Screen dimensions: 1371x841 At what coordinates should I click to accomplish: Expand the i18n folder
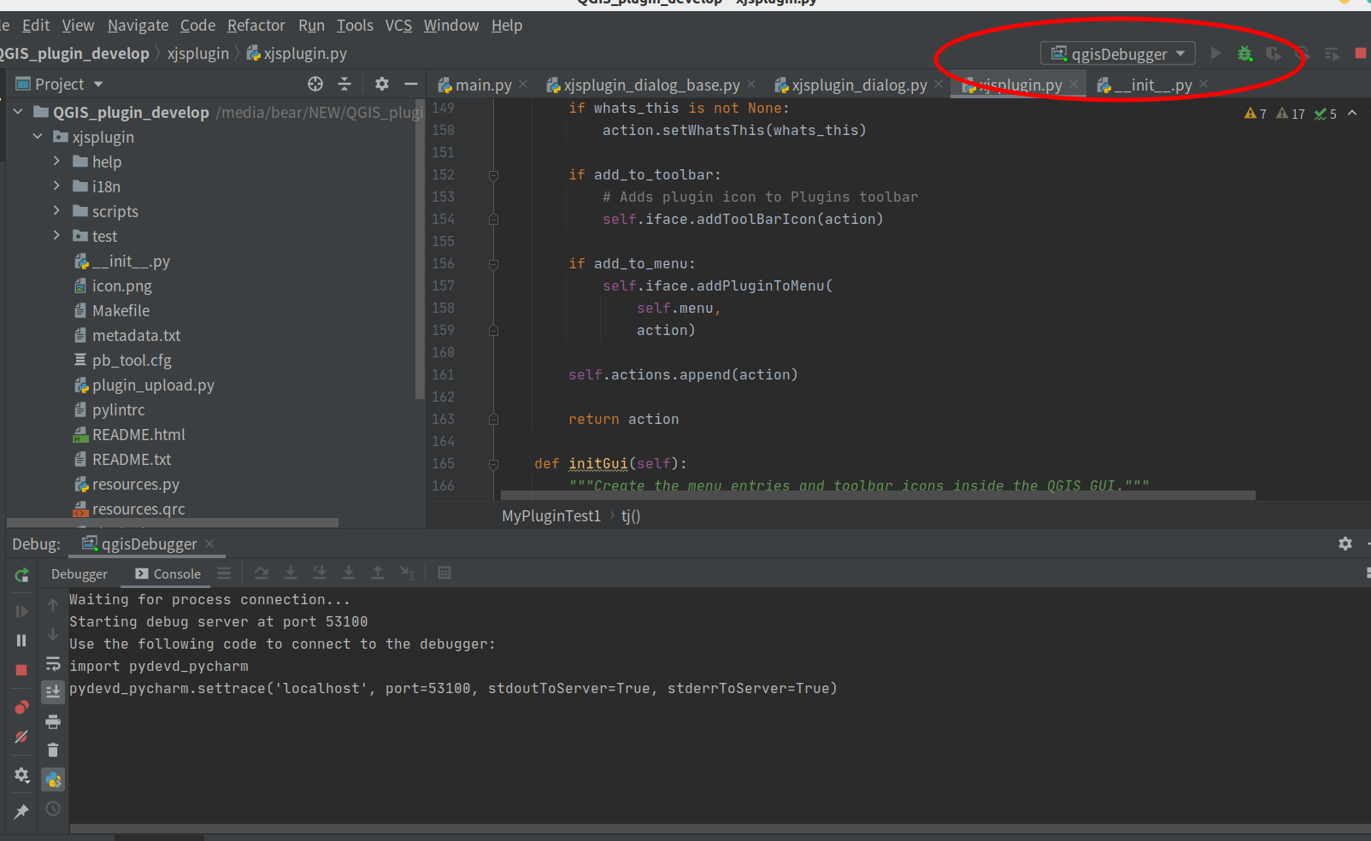click(x=56, y=186)
